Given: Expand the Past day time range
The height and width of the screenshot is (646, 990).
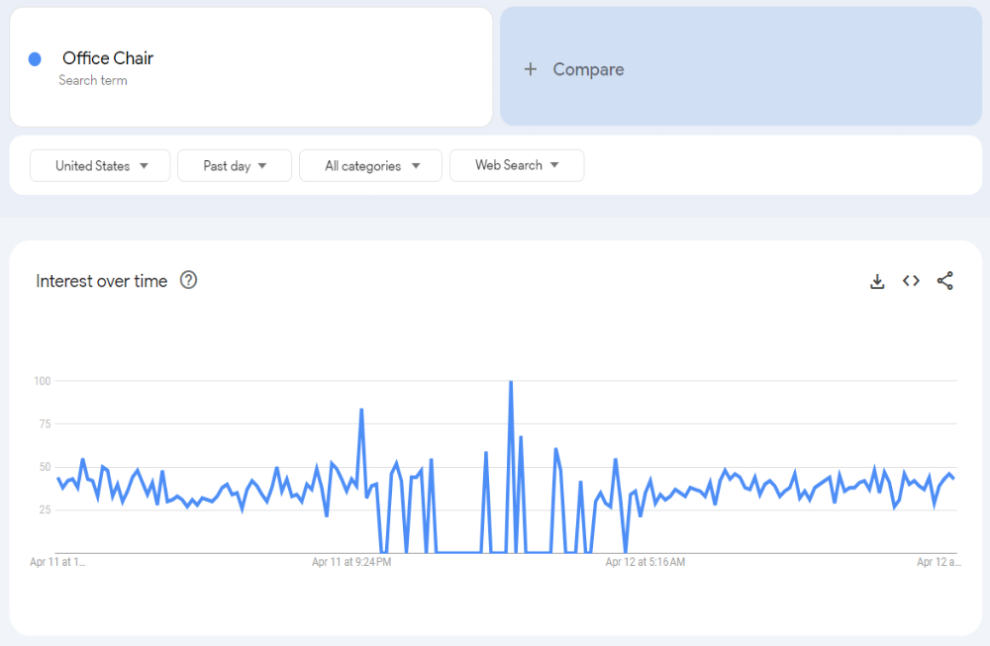Looking at the screenshot, I should point(235,166).
